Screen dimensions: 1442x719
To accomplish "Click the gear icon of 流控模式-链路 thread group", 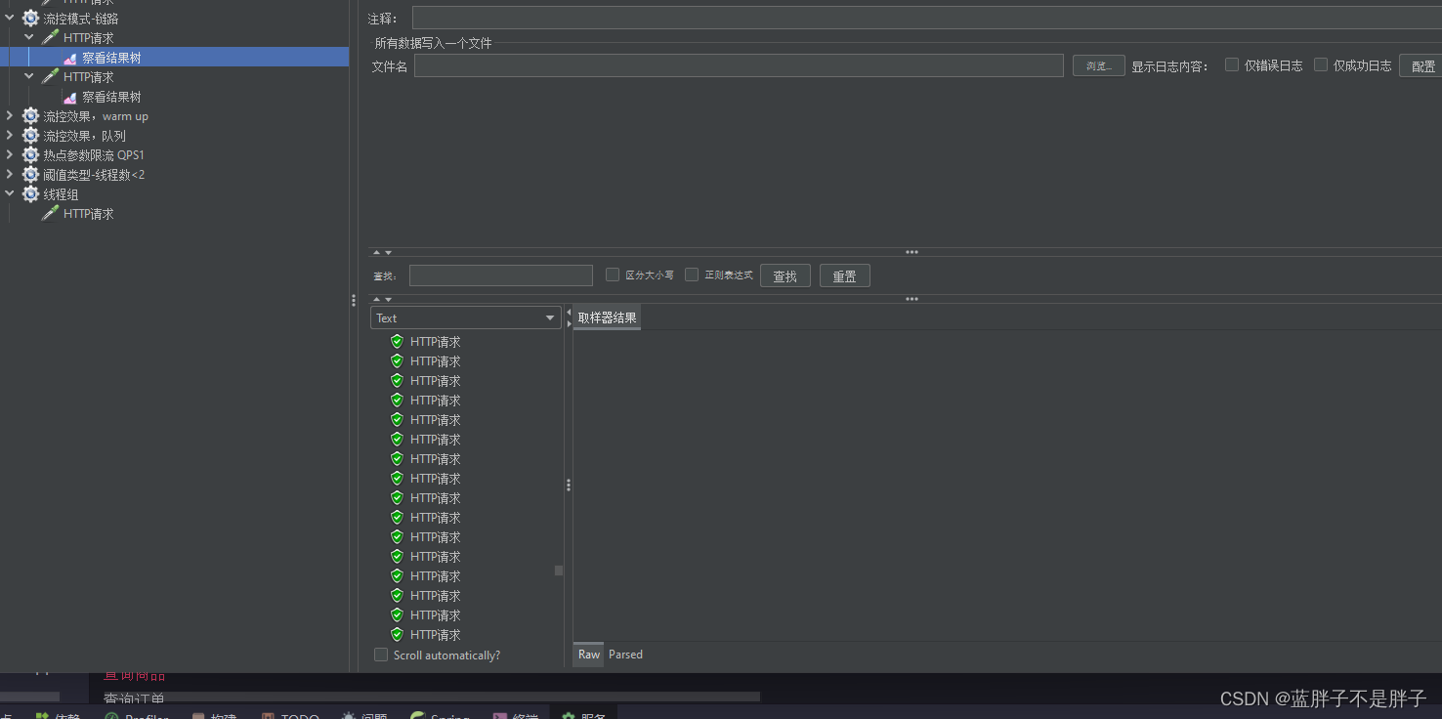I will pyautogui.click(x=30, y=18).
